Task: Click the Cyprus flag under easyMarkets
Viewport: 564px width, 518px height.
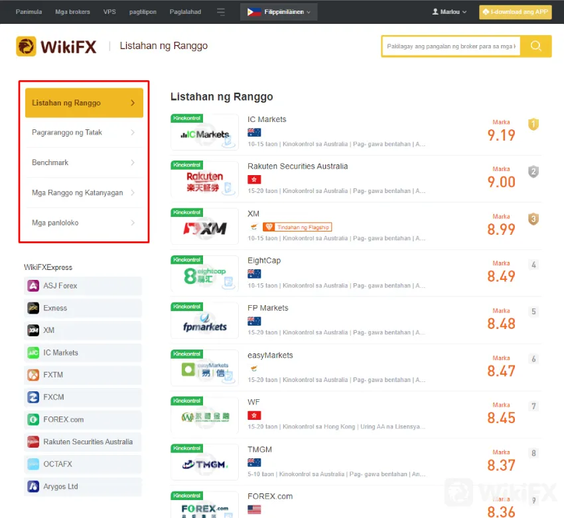Action: pos(254,368)
